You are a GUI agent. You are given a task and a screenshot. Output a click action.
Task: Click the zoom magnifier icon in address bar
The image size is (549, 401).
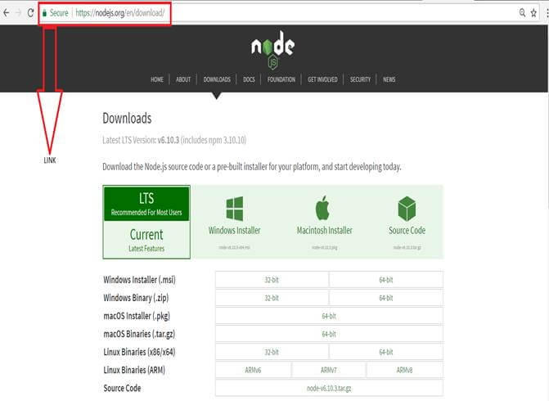[522, 13]
